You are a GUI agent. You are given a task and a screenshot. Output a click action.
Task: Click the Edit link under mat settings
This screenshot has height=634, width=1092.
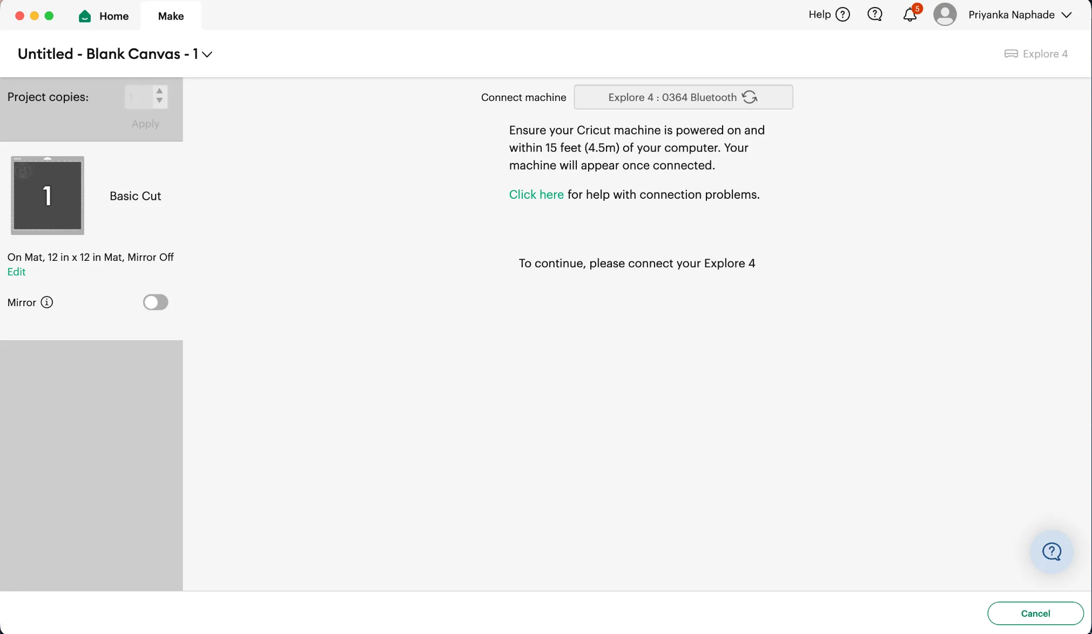[16, 272]
